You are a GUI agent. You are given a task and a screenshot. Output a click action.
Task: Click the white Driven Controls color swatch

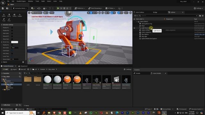point(14,42)
